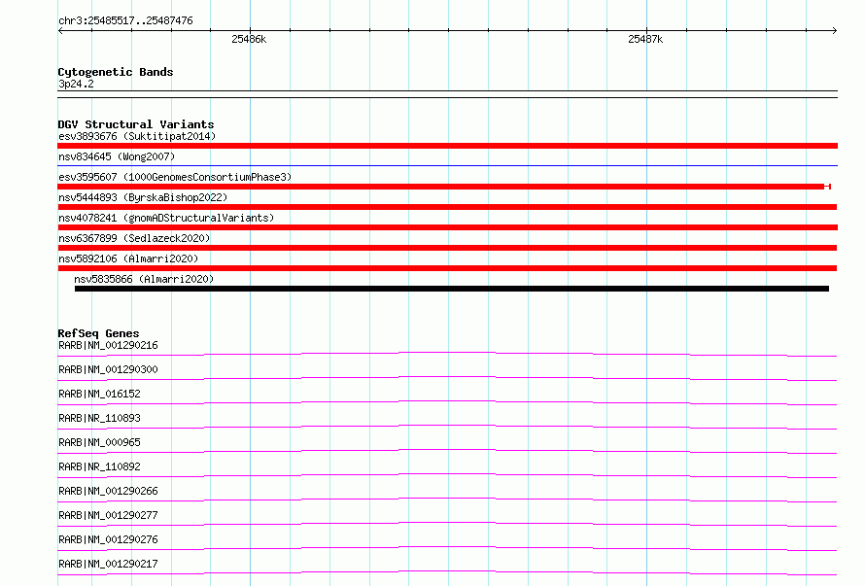Click the RARB|NM_001290266 transcript label
The image size is (865, 586).
108,491
